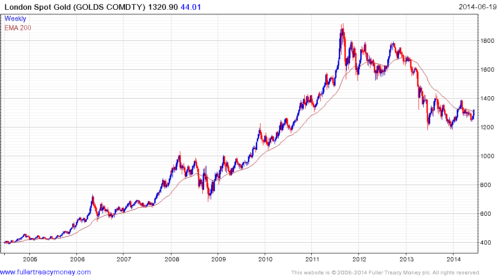501x279 pixels.
Task: Click the 2007 x-axis label
Action: [x=124, y=259]
